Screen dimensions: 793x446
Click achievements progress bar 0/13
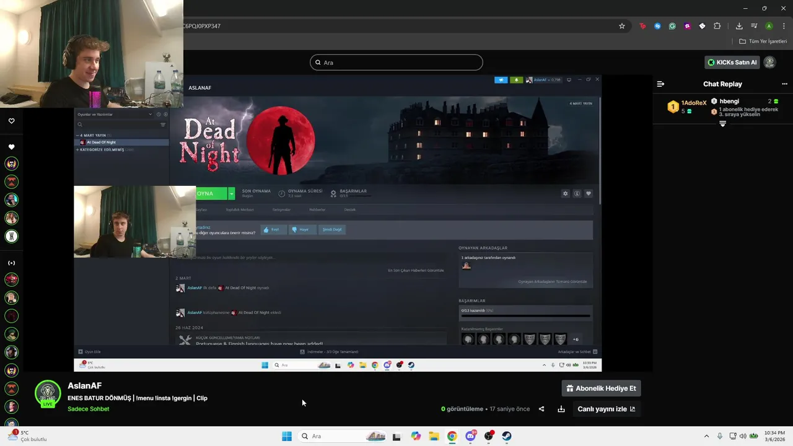pos(525,315)
